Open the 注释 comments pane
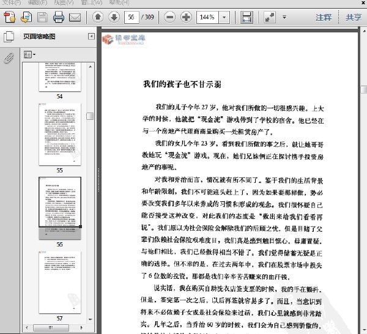The width and height of the screenshot is (367, 334). coord(324,17)
